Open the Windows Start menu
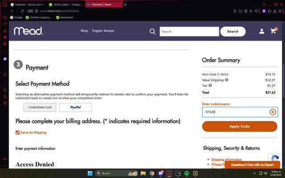This screenshot has height=178, width=285. (90, 173)
